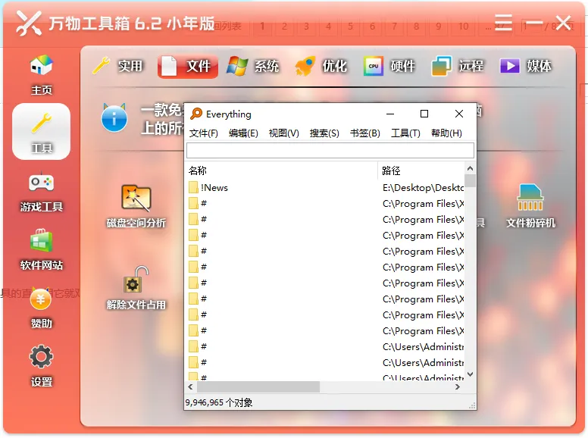Open 软件网站 sidebar icon
The height and width of the screenshot is (438, 588).
click(41, 250)
